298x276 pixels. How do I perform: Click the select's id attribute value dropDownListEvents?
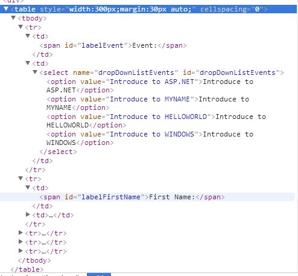click(x=238, y=72)
